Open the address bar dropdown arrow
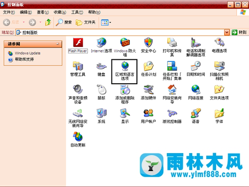 coord(227,32)
